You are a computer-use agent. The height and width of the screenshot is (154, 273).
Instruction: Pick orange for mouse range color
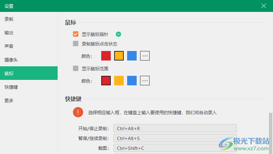point(119,81)
